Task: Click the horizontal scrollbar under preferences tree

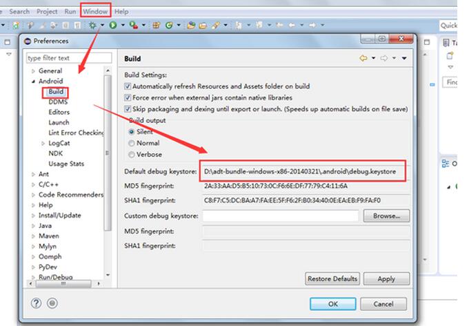Action: (x=63, y=283)
